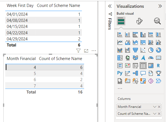The image size is (166, 122).
Task: Select the 100% stacked area chart visual
Action: click(143, 42)
